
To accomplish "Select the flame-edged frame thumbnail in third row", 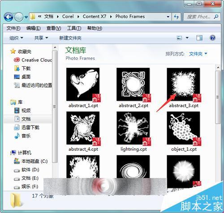I will [x=83, y=167].
